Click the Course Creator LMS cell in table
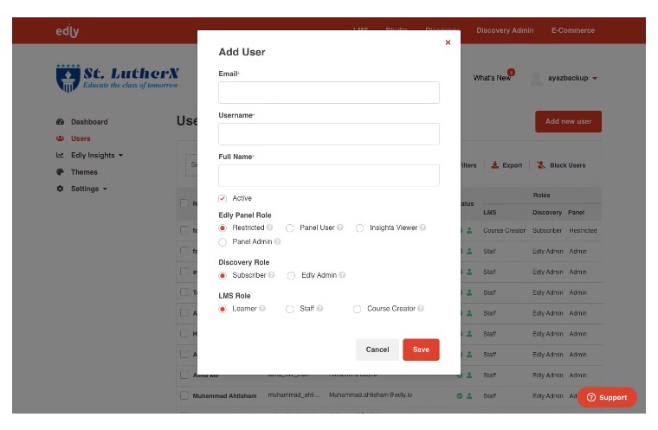The width and height of the screenshot is (658, 430). pos(504,231)
